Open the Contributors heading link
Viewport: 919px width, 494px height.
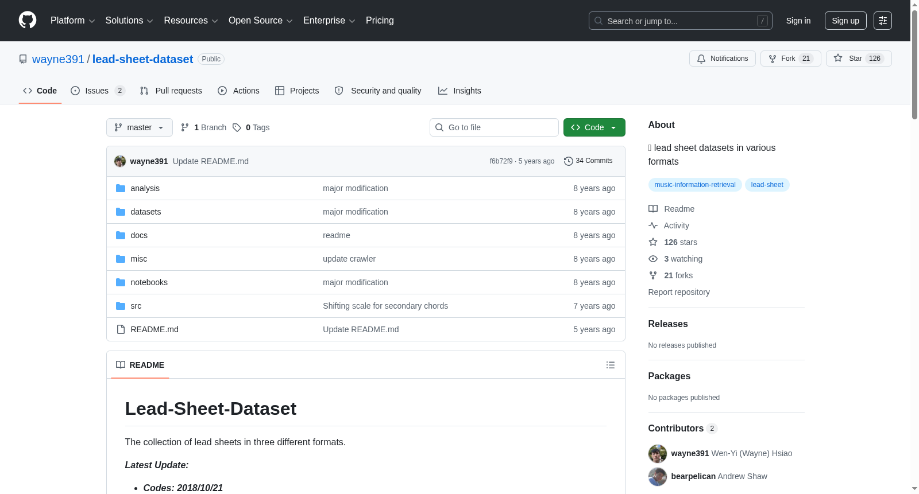click(682, 428)
